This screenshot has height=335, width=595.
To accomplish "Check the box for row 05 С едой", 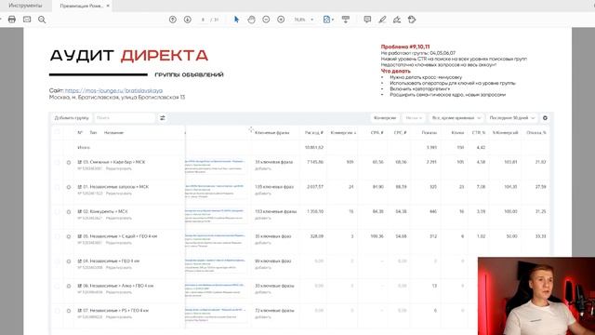I will pos(58,236).
